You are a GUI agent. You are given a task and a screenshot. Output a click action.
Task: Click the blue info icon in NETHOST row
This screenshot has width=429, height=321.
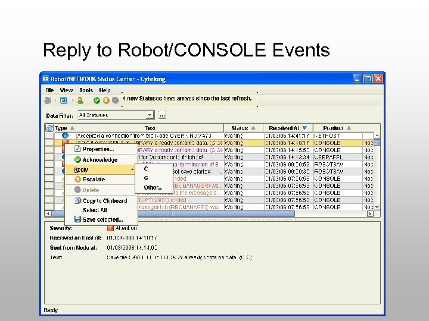(65, 136)
